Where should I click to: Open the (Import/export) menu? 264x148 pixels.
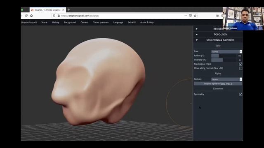(29, 22)
